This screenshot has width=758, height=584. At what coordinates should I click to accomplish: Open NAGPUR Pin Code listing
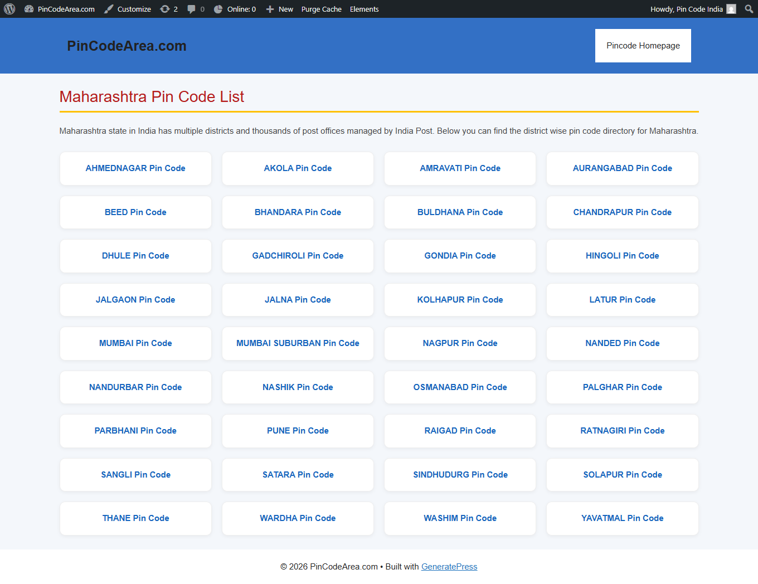point(460,343)
